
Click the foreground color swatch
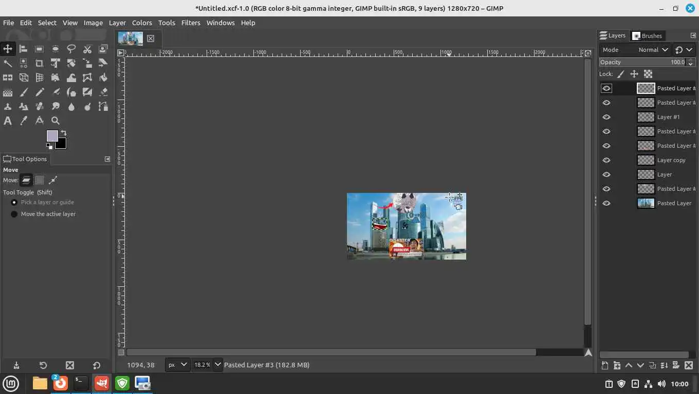pos(52,136)
